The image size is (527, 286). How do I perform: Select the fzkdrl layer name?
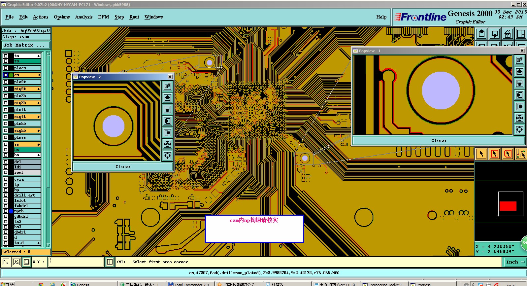tap(27, 206)
